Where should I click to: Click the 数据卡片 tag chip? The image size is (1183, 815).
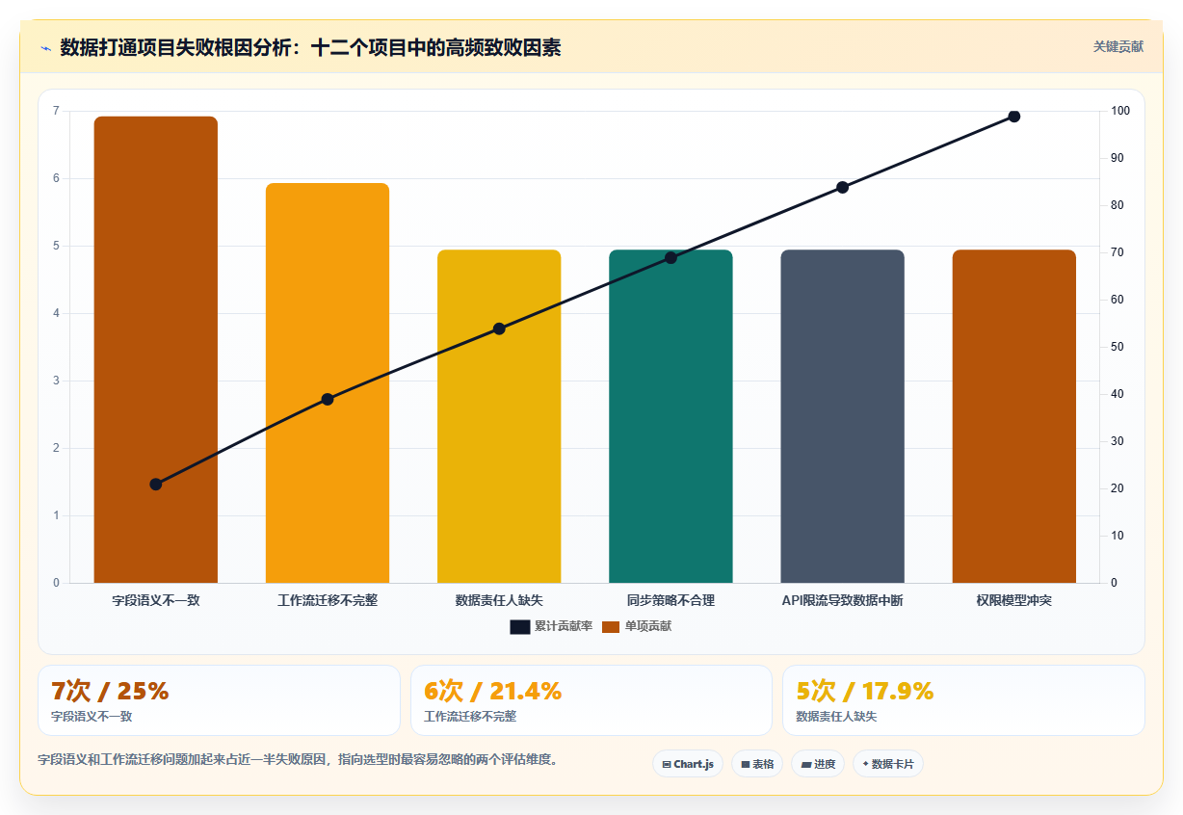click(888, 764)
